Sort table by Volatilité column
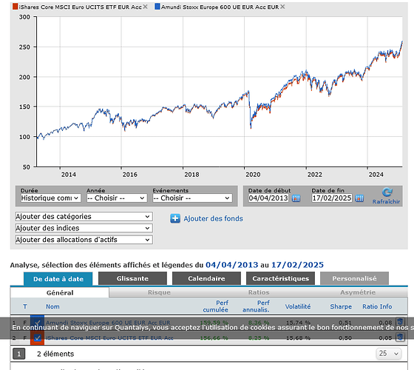414x370 pixels. 297,306
